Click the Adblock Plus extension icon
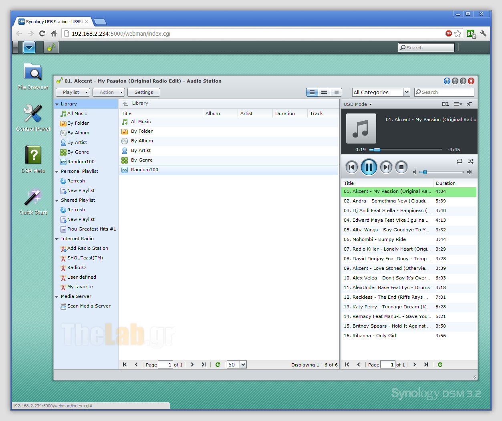The height and width of the screenshot is (421, 502). point(449,34)
